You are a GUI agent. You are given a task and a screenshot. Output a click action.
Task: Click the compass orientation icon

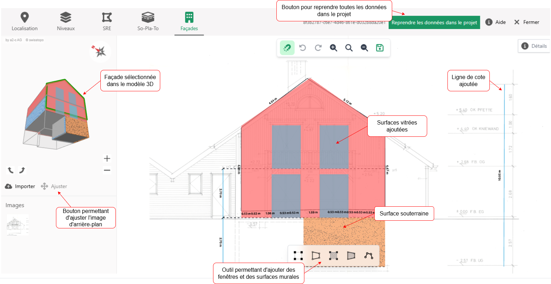100,51
